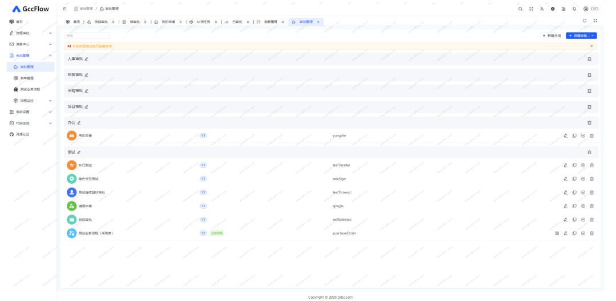Open 表单管理 in the sidebar
Screen dimensions: 616x301
[31, 78]
